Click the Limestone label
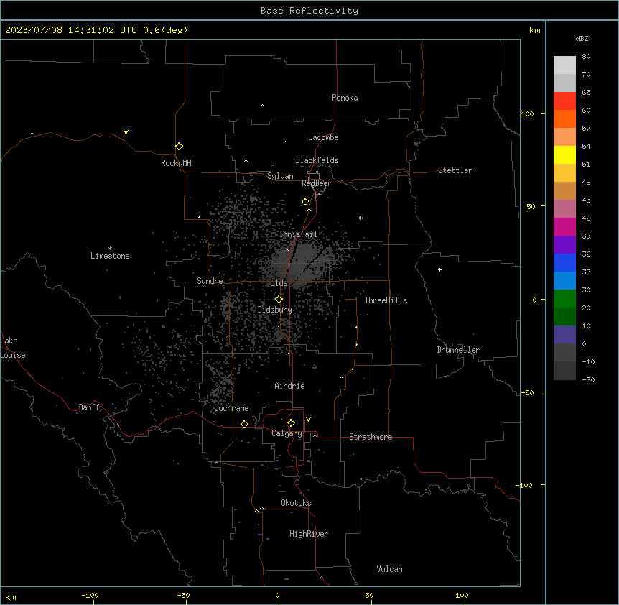The image size is (619, 605). point(110,256)
